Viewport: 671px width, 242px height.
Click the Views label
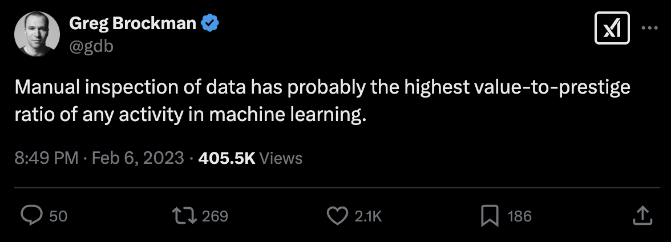[281, 158]
